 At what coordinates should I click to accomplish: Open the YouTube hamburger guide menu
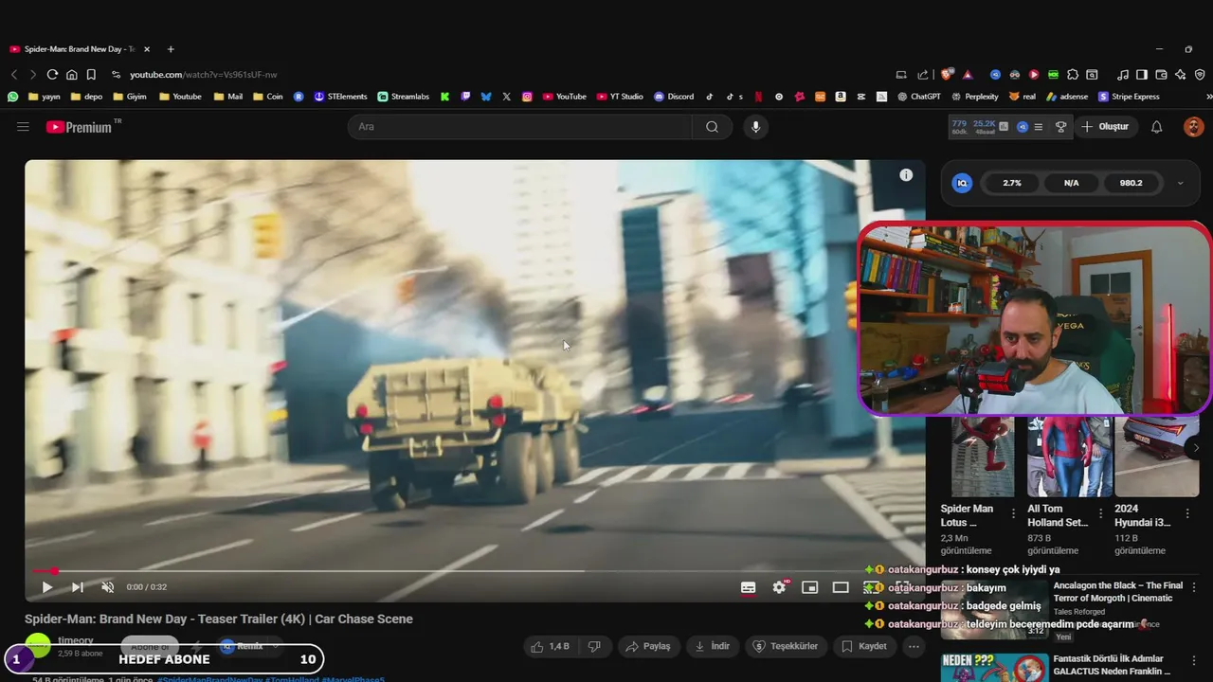tap(23, 127)
